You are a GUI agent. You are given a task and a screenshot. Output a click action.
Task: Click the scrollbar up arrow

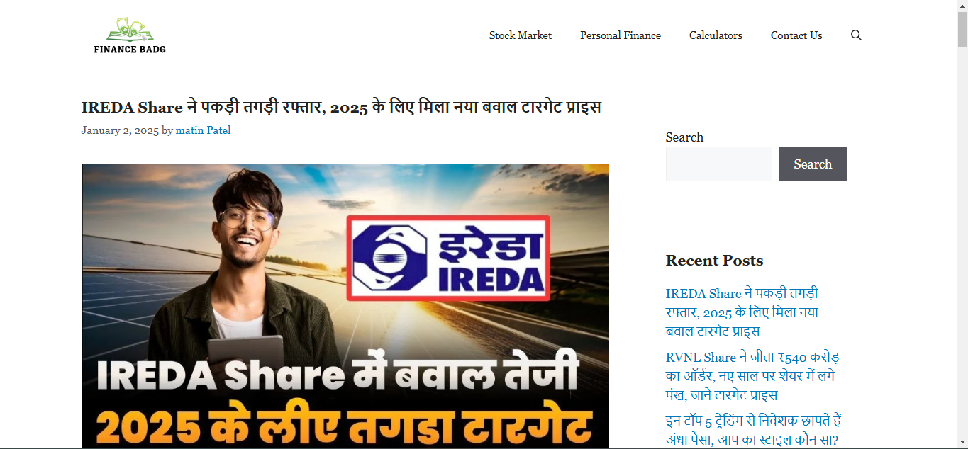coord(962,6)
